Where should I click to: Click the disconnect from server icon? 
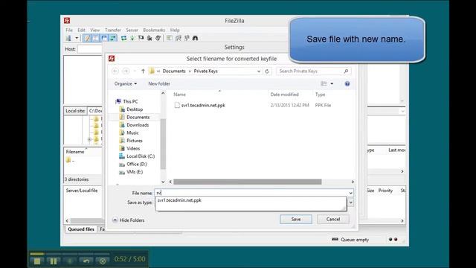click(149, 38)
